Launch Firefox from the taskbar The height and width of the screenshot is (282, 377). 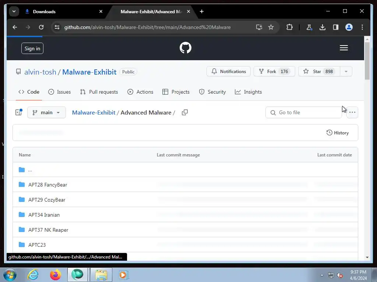pyautogui.click(x=55, y=275)
